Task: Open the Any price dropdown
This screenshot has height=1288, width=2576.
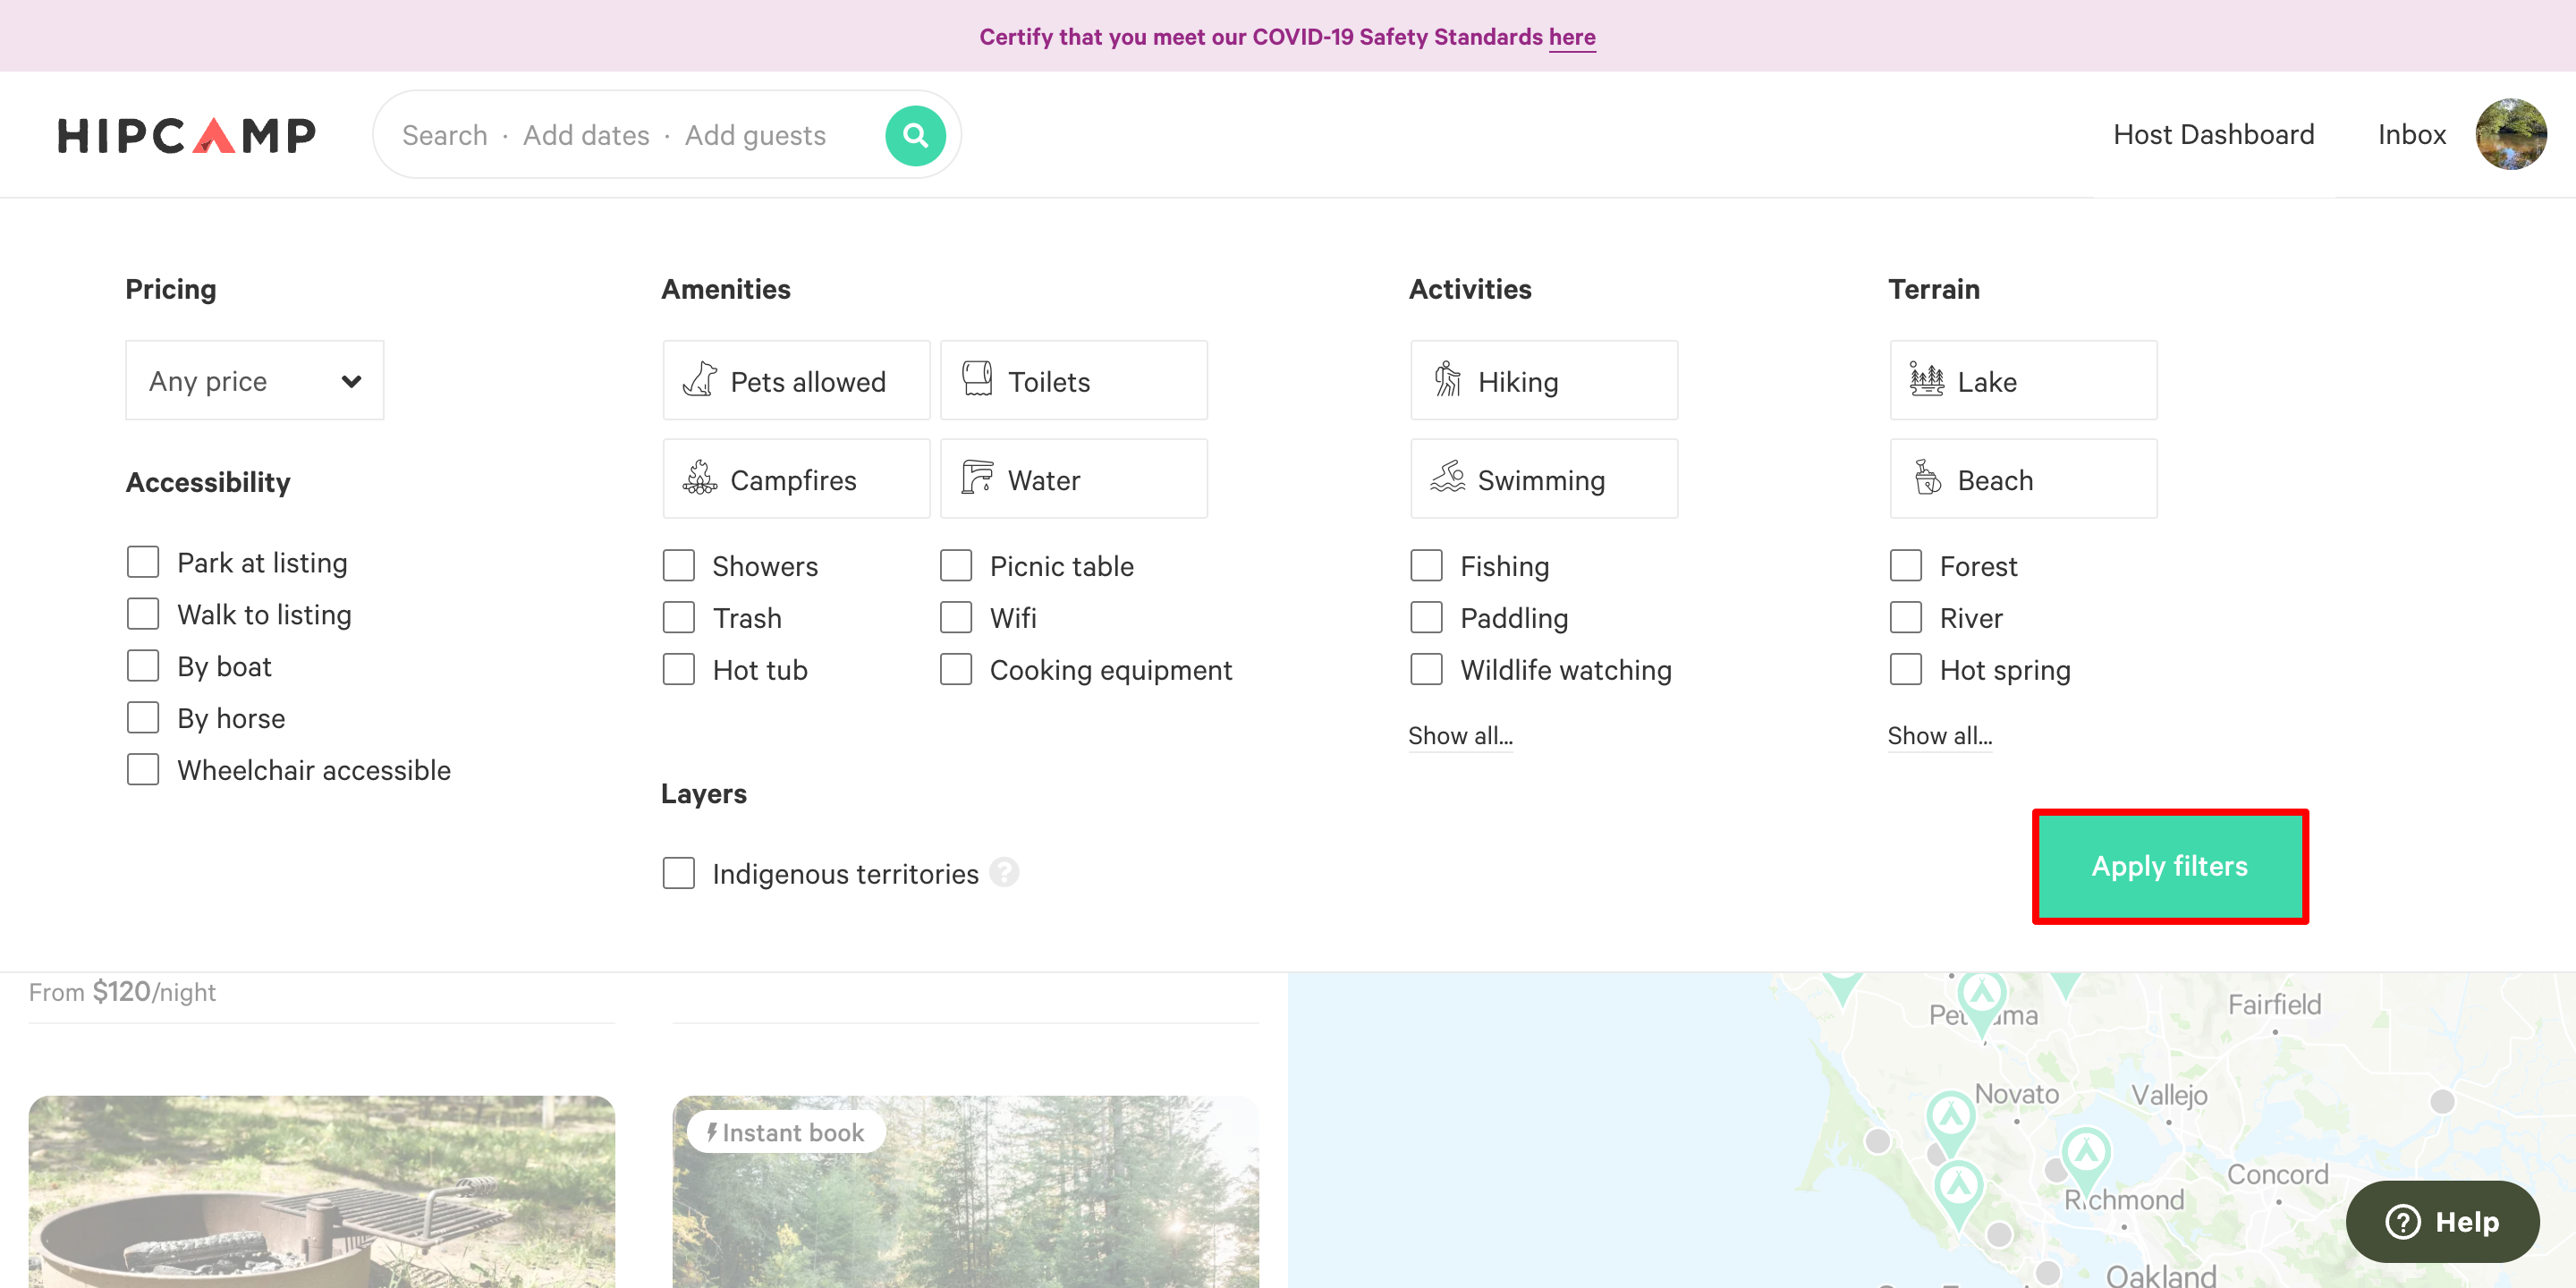Action: click(254, 381)
